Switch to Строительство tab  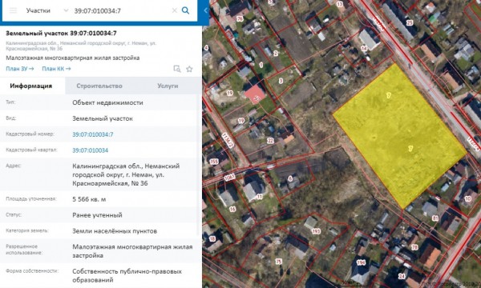click(x=99, y=86)
